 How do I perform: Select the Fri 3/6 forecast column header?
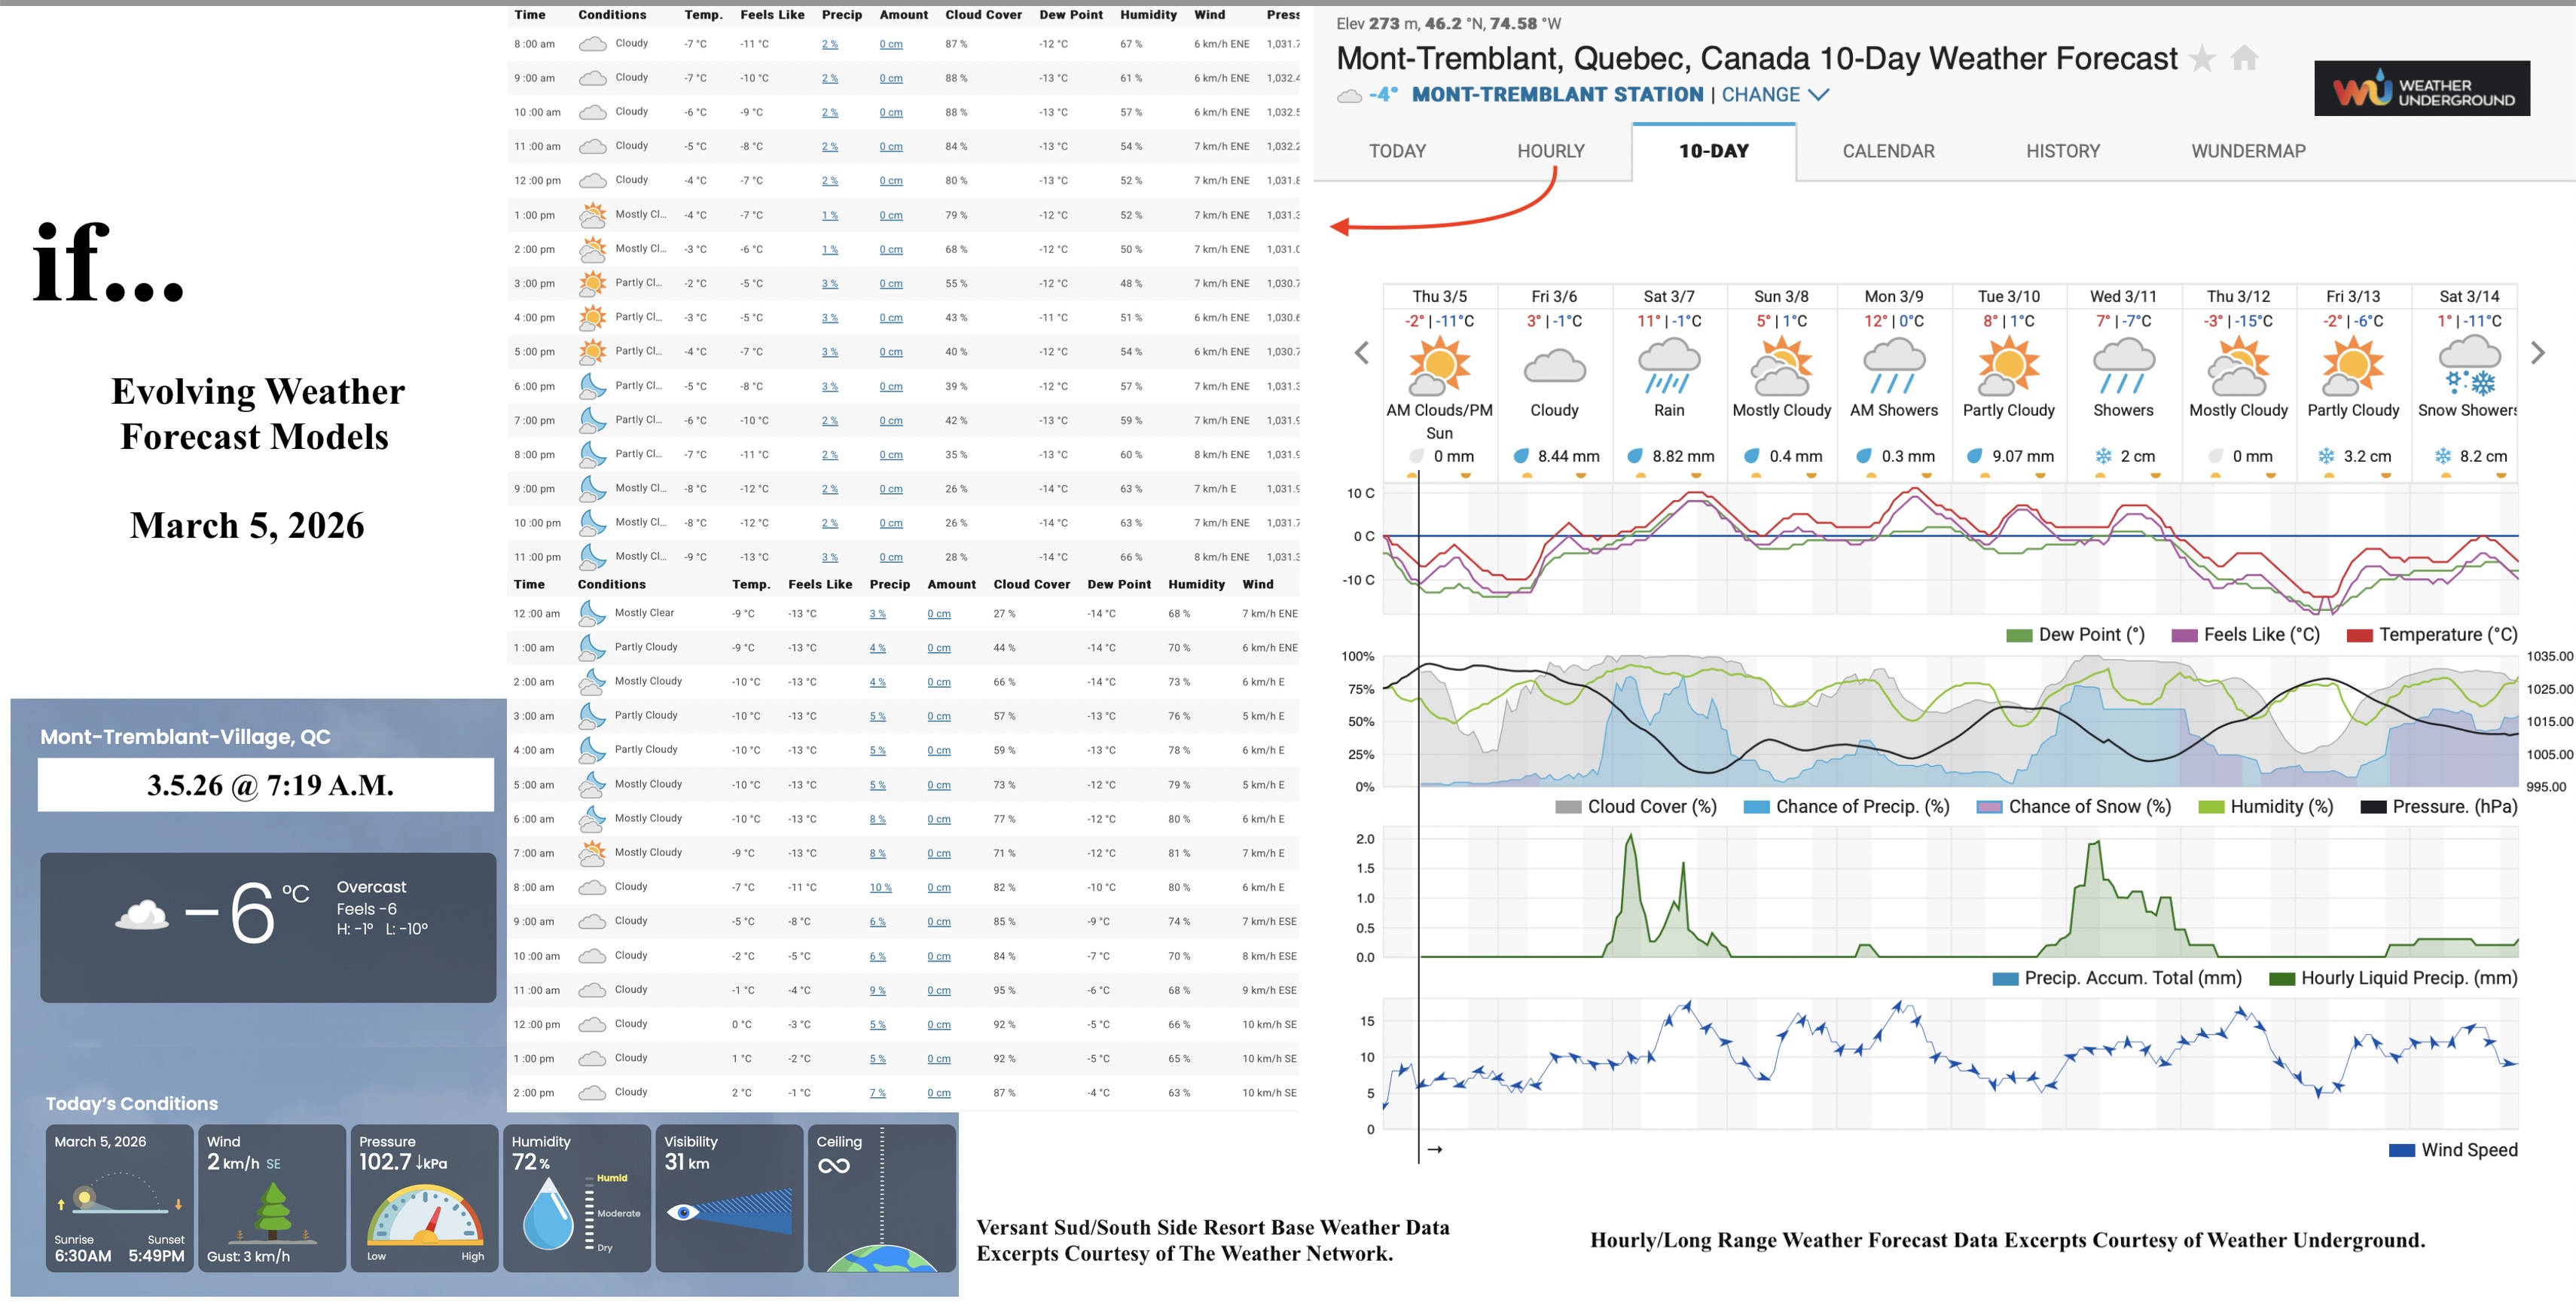coord(1554,296)
